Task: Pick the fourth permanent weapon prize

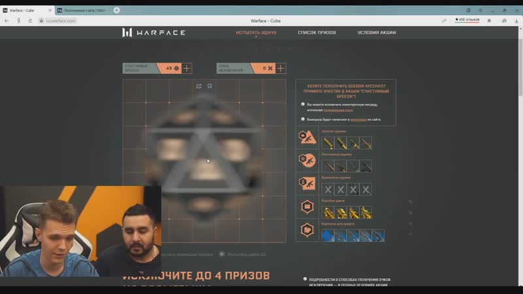Action: tap(365, 166)
